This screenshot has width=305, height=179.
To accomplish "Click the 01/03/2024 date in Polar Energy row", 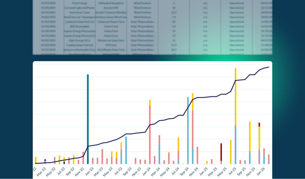I will (48, 3).
